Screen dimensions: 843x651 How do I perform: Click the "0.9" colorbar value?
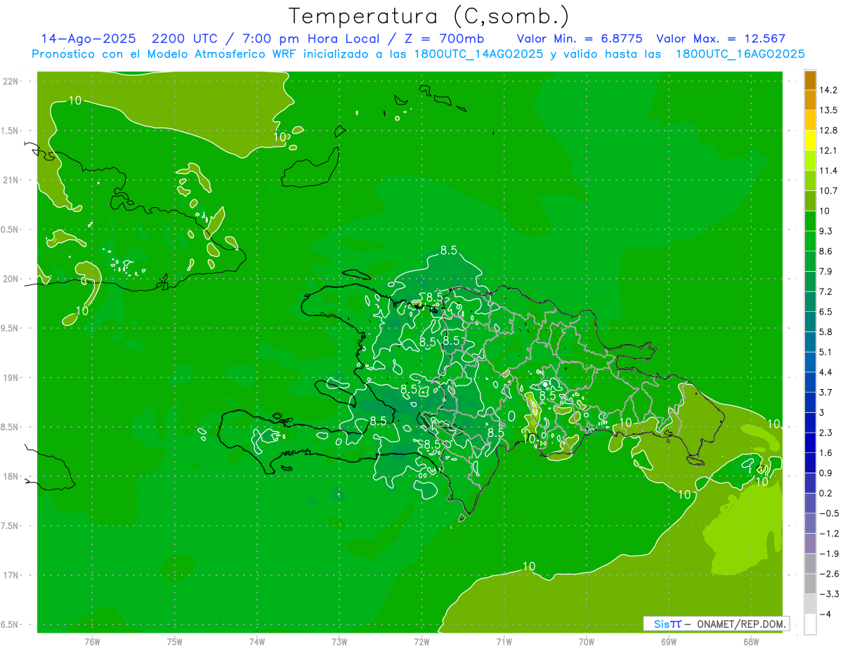(826, 473)
